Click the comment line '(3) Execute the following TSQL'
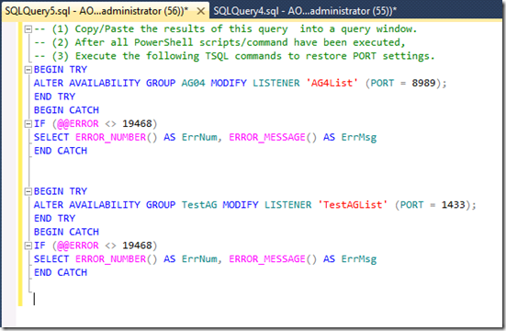Viewport: 506px width, 331px height. (x=234, y=56)
